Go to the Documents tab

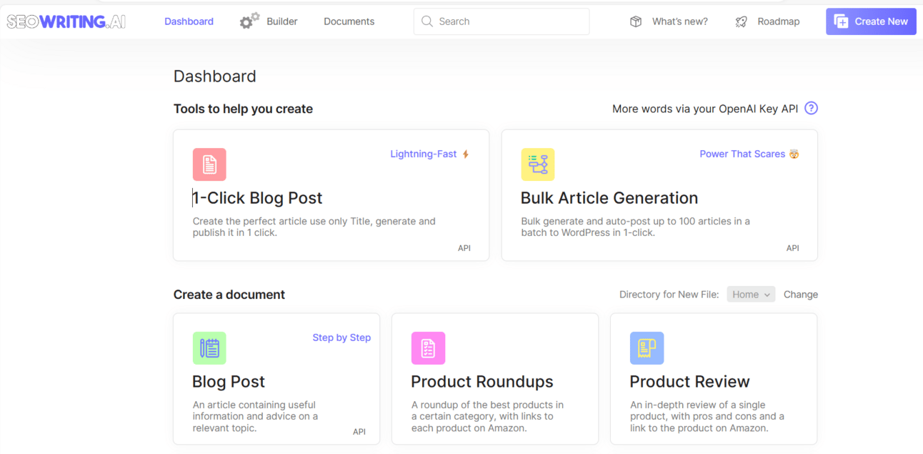349,21
